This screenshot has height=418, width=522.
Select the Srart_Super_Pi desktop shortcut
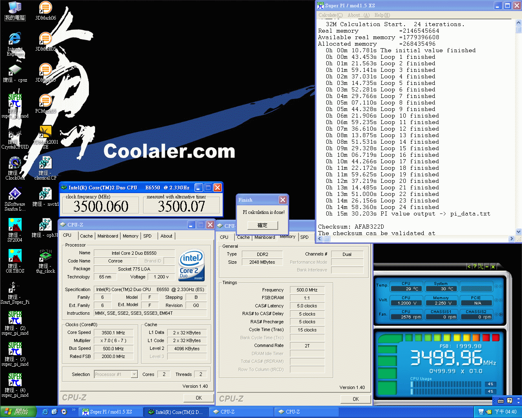pos(15,292)
